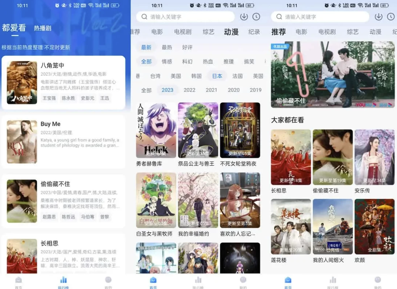The image size is (397, 289).
Task: Tap the 王宝强 actor tag
Action: [x=49, y=98]
